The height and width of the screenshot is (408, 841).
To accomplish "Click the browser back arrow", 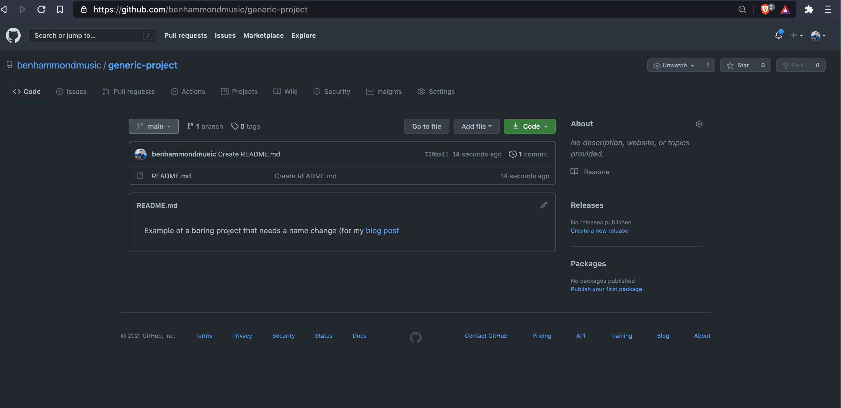I will pos(4,9).
